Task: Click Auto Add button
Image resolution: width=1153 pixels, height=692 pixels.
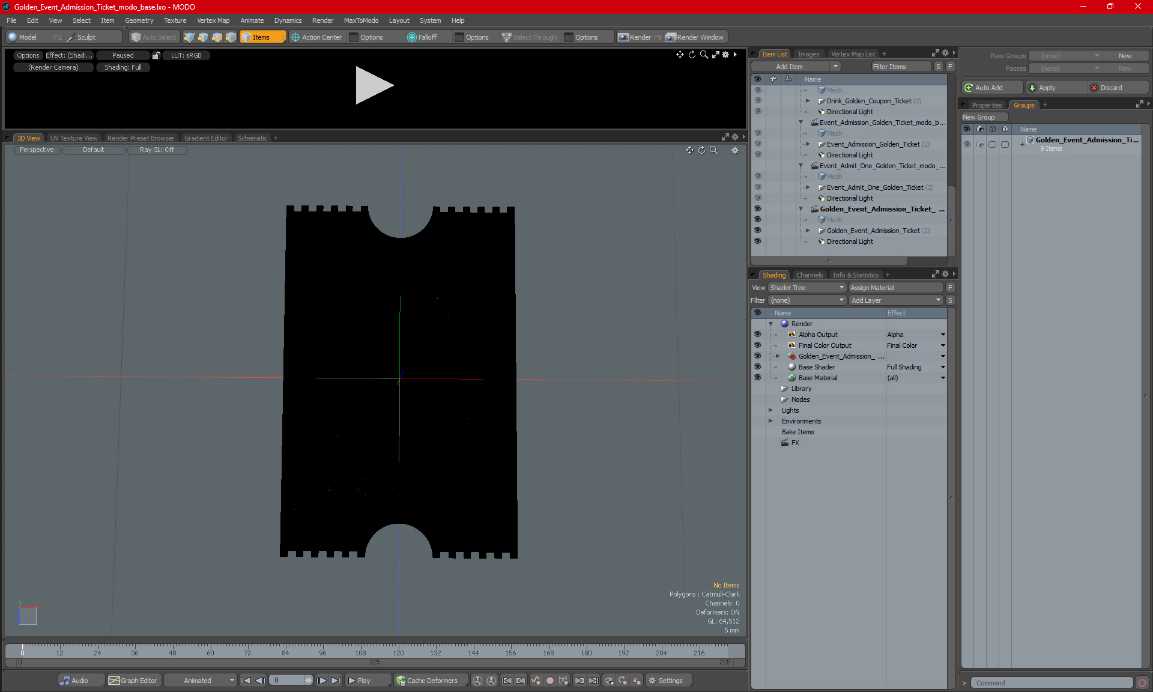Action: pyautogui.click(x=991, y=88)
